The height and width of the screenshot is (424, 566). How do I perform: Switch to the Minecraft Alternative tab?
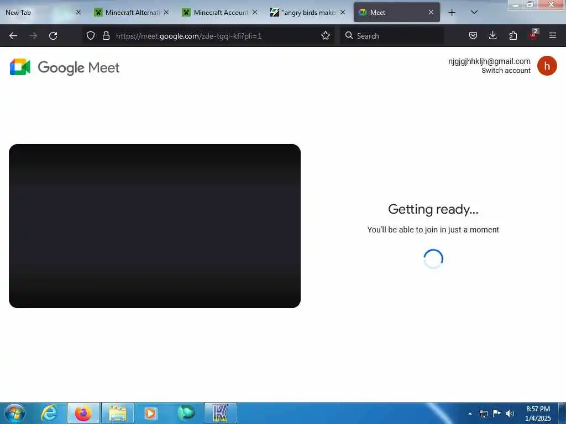[x=132, y=13]
